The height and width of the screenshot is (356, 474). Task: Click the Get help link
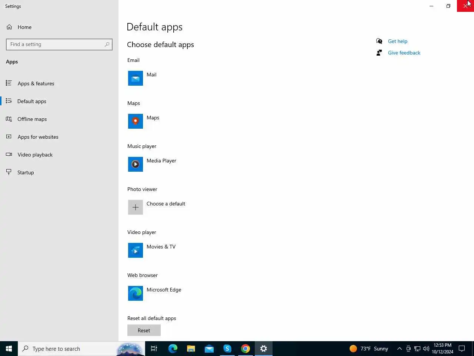[x=397, y=41]
